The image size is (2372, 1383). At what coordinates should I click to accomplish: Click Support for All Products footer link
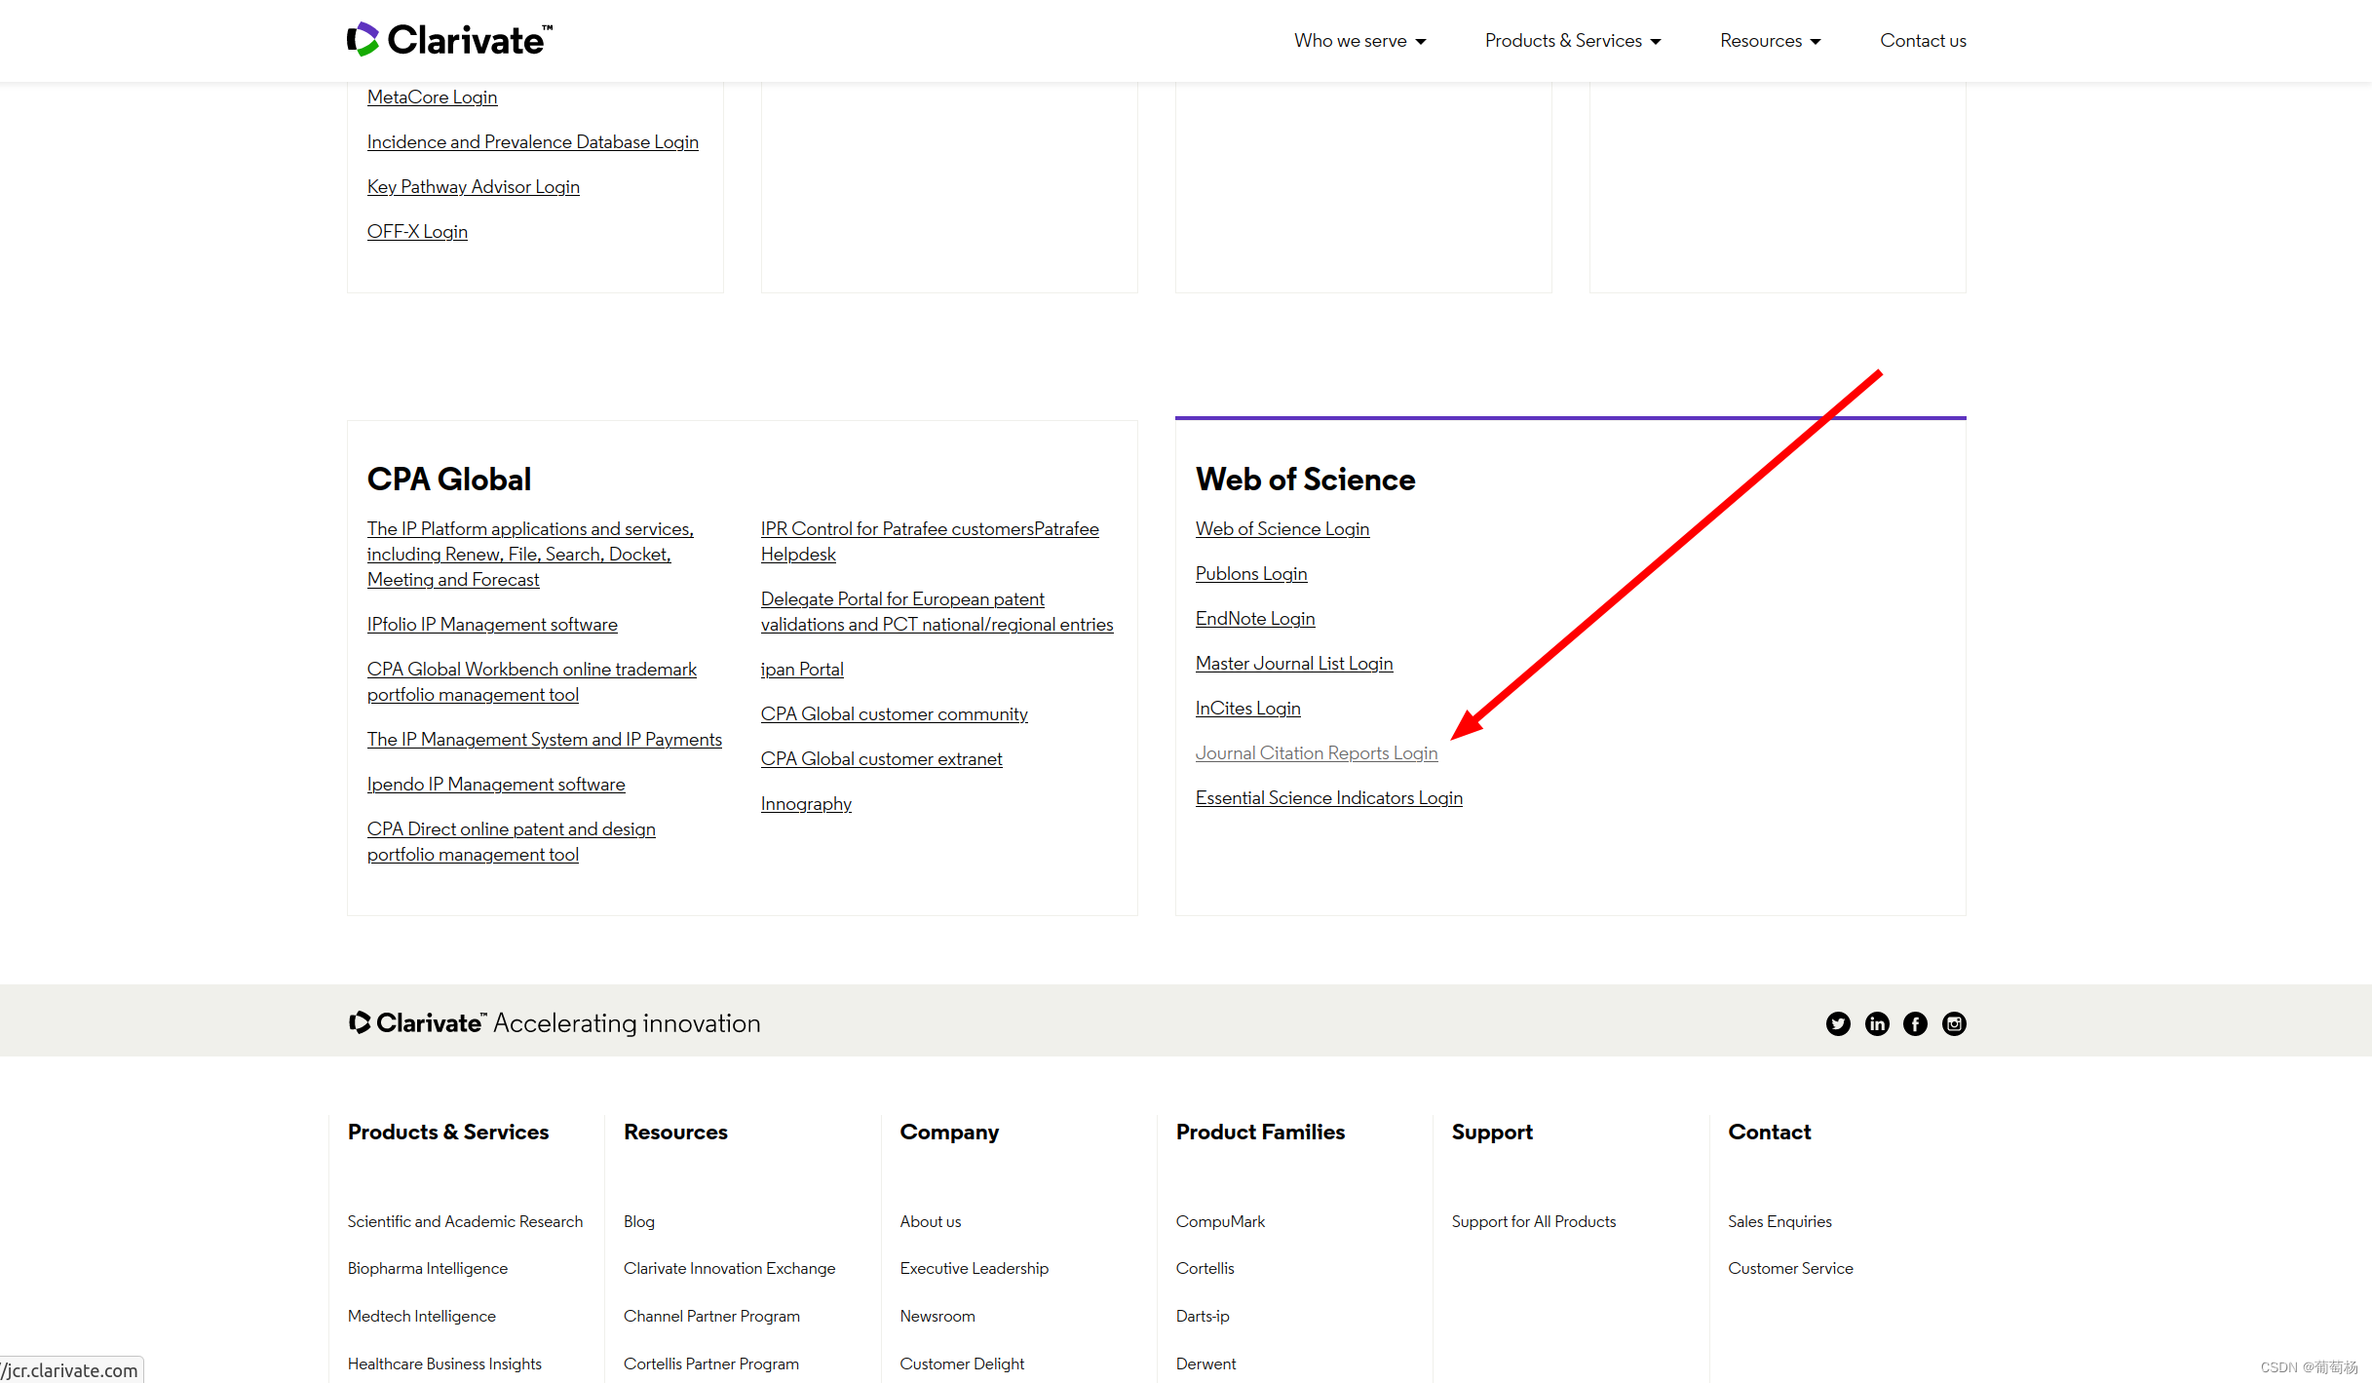click(1533, 1221)
